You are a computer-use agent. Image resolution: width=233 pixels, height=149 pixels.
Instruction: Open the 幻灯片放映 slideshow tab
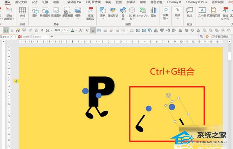[93, 2]
